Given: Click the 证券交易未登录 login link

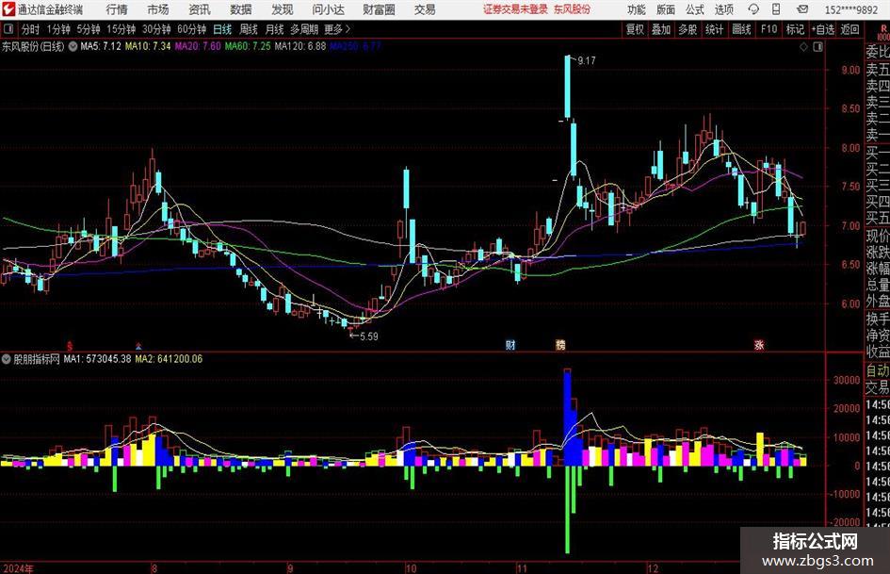Looking at the screenshot, I should coord(515,9).
